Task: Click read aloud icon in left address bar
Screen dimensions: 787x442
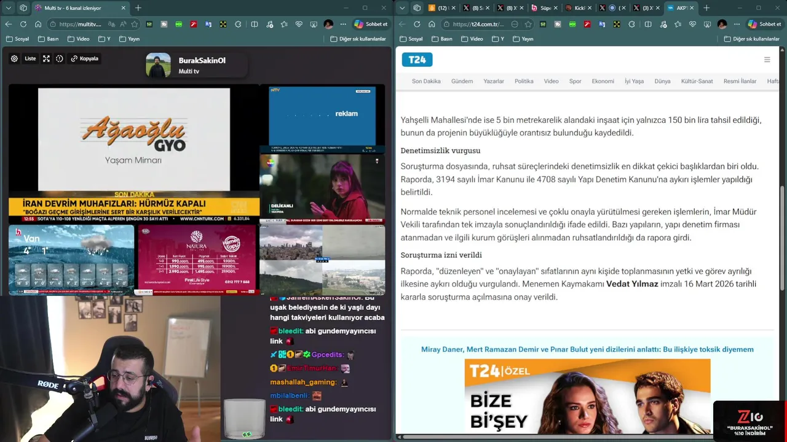Action: (x=123, y=24)
